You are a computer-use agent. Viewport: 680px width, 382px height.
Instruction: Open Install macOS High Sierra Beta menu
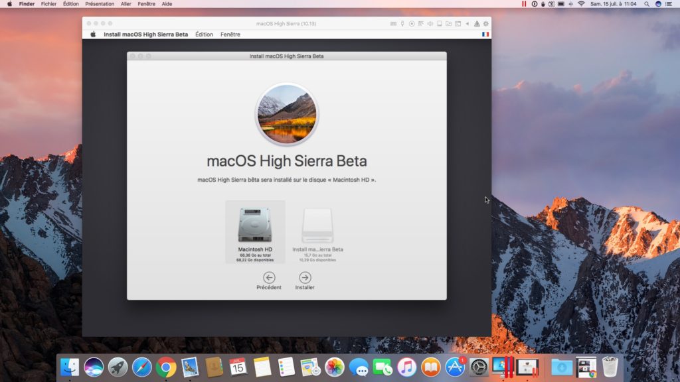145,34
